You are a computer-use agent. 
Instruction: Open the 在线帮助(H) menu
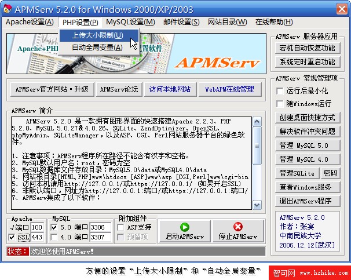tap(274, 22)
